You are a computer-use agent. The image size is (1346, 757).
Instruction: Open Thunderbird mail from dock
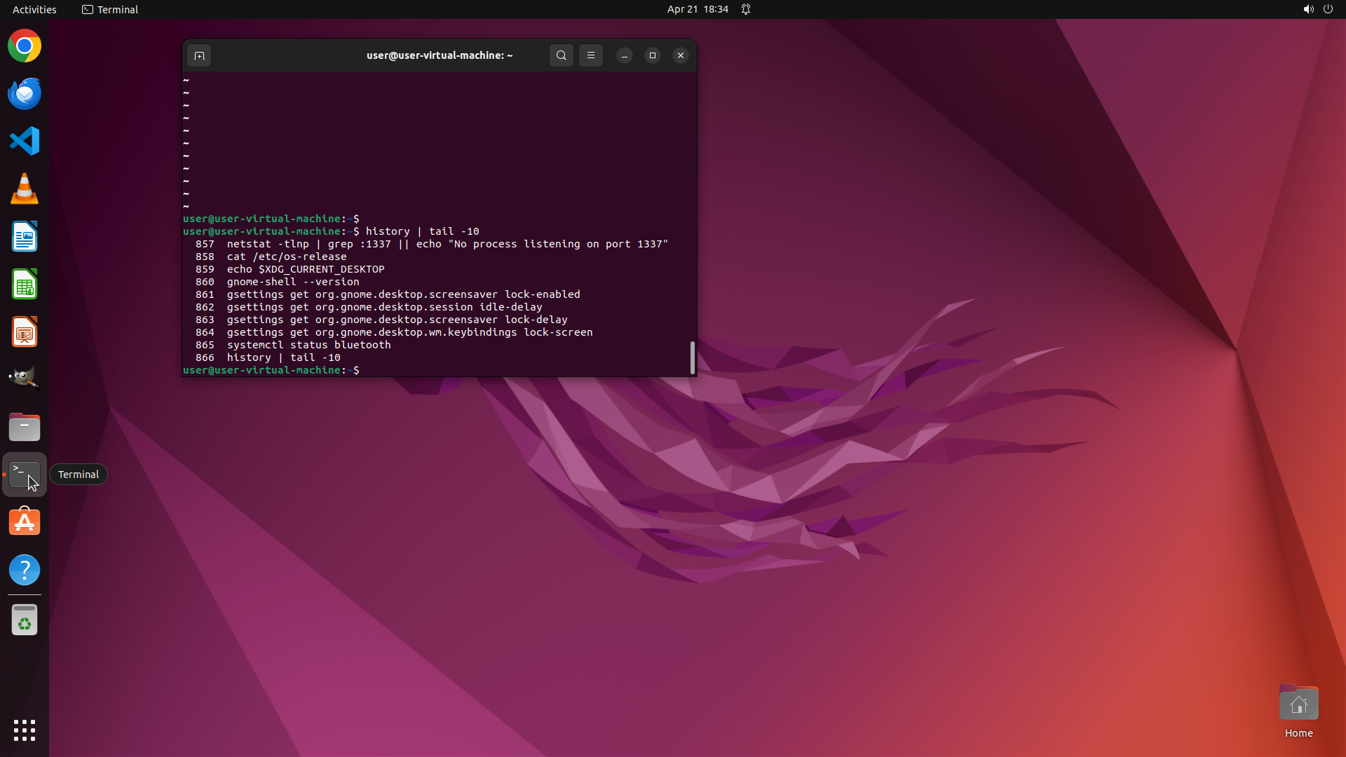pyautogui.click(x=25, y=94)
